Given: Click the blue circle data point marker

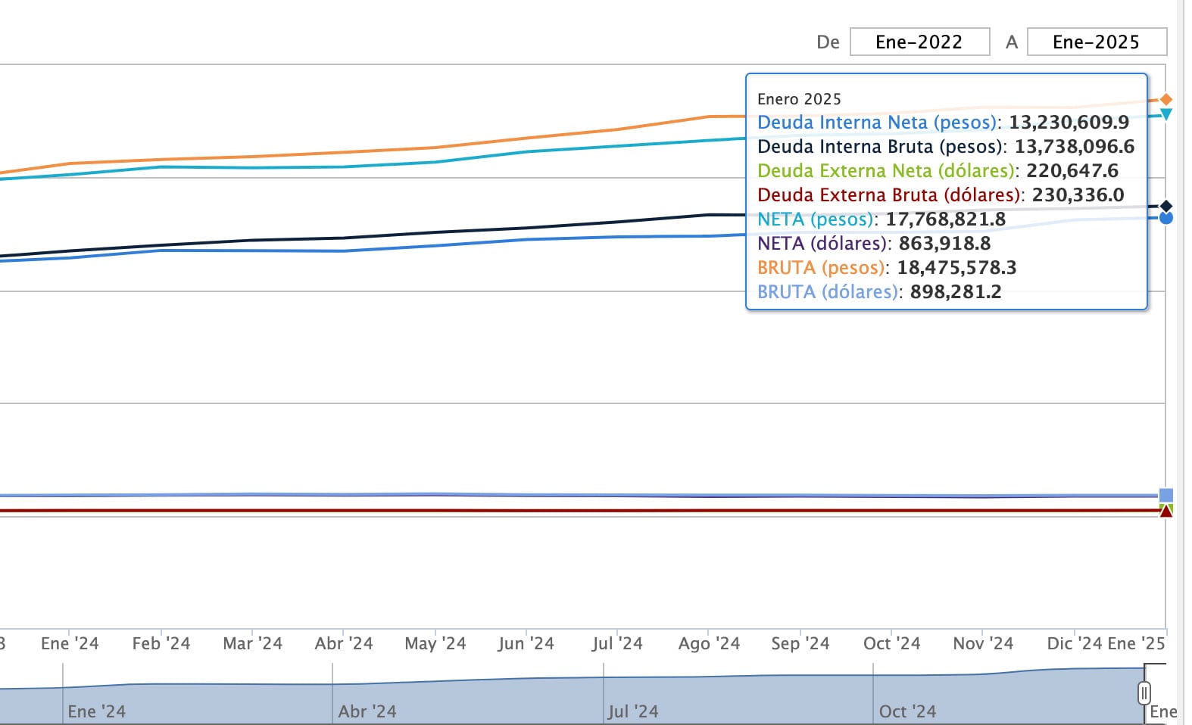Looking at the screenshot, I should click(1166, 218).
